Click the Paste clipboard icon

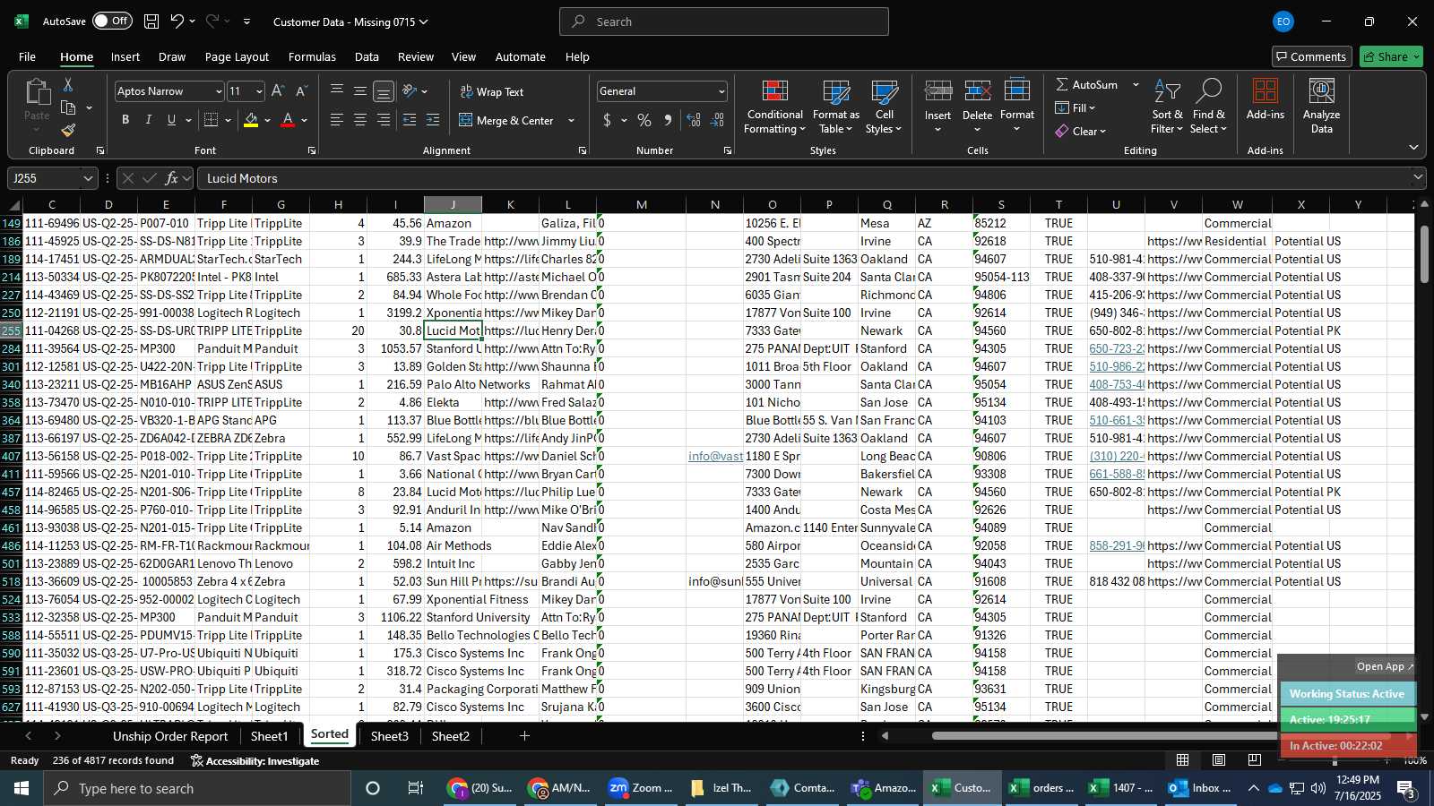[37, 92]
